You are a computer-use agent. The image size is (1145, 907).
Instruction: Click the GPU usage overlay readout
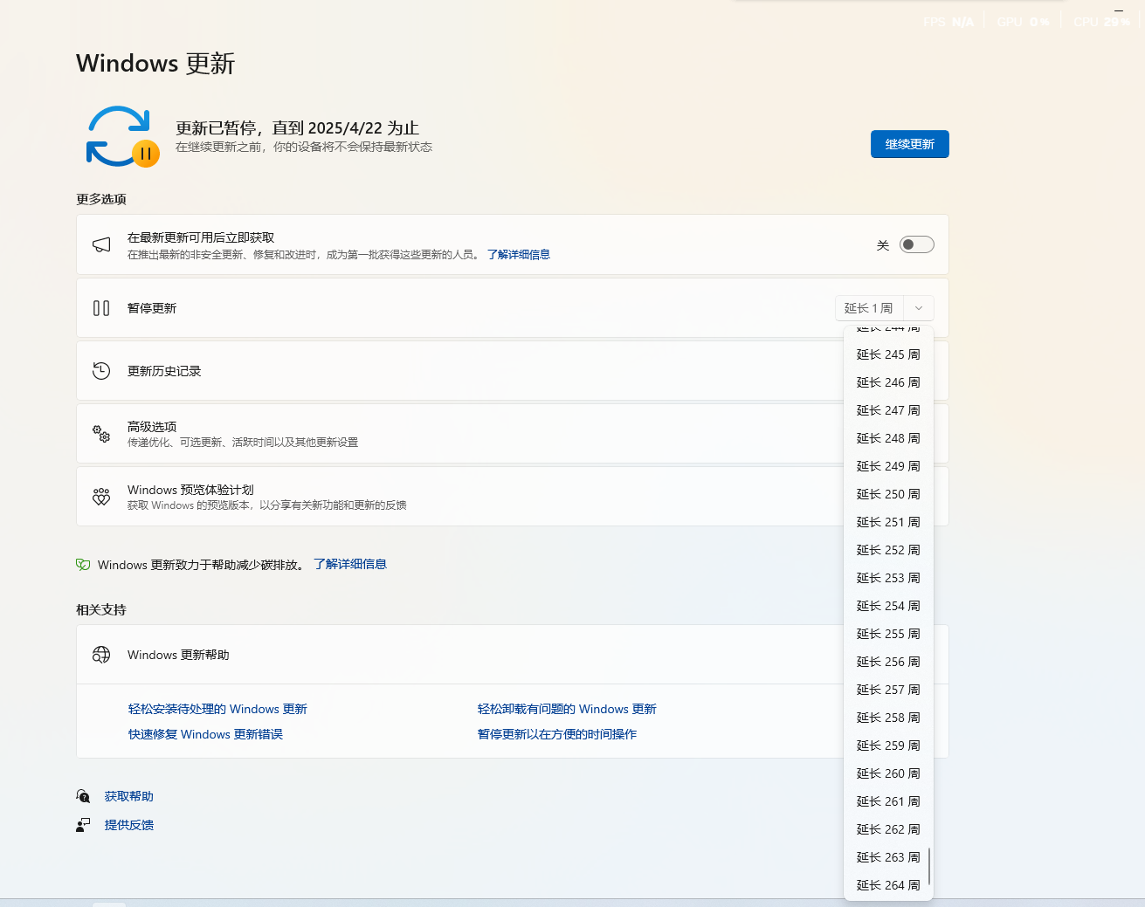[x=1023, y=22]
